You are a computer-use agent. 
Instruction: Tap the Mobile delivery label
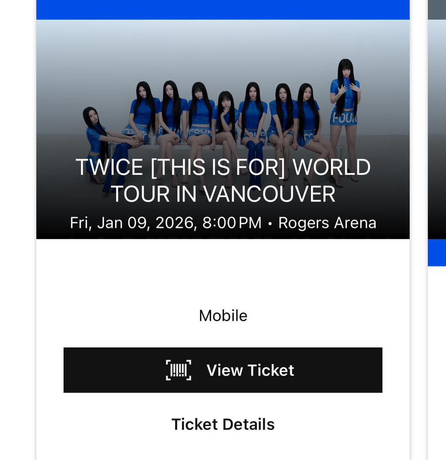tap(223, 316)
